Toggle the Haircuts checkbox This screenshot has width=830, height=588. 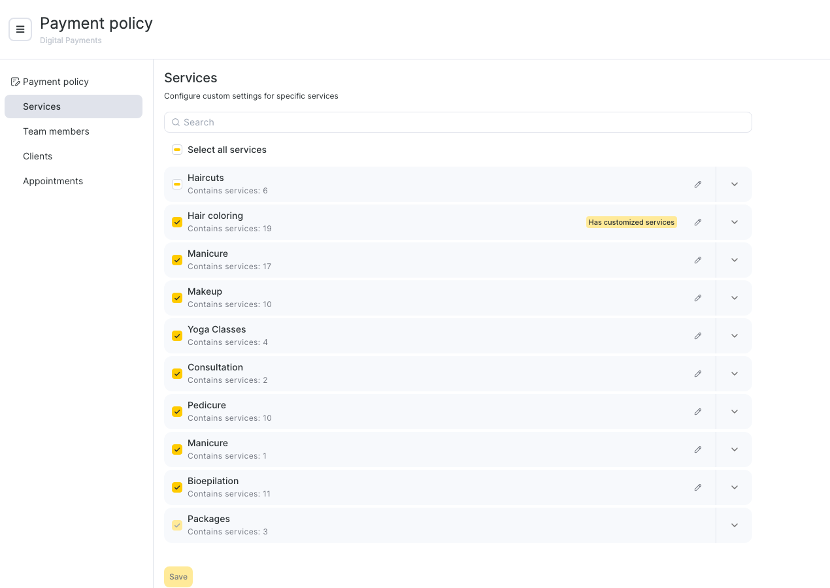coord(177,184)
